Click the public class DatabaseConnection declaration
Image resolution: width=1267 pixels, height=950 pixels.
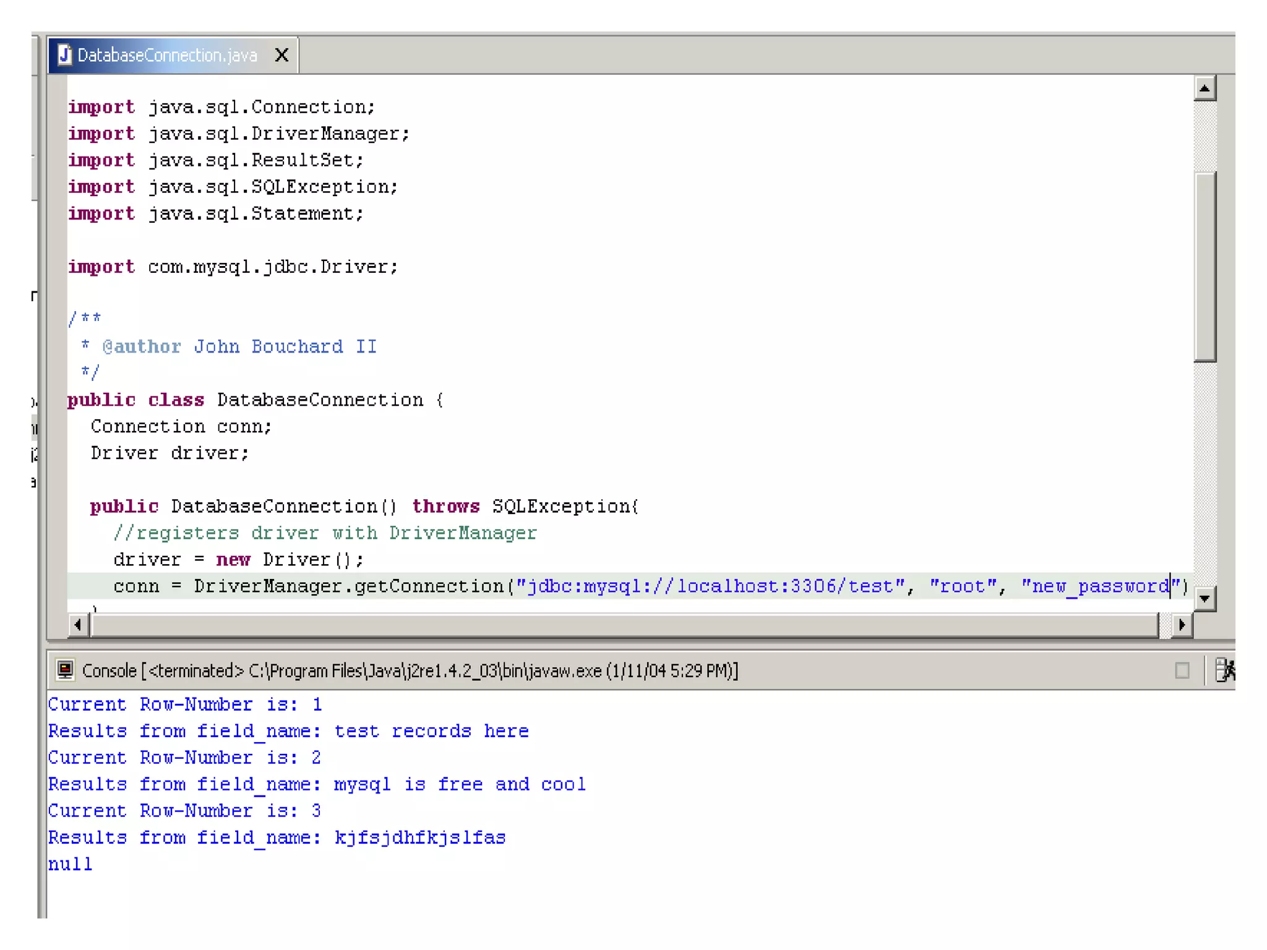pos(255,400)
